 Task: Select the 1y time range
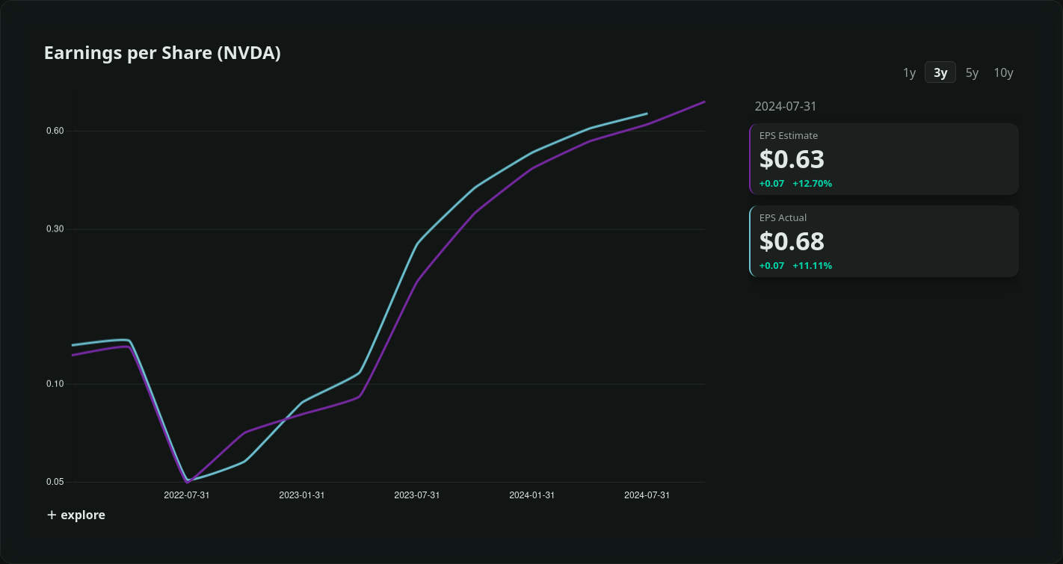click(909, 72)
